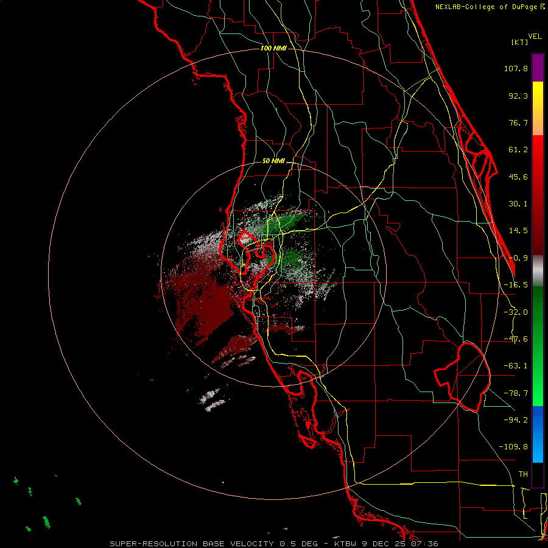The height and width of the screenshot is (548, 548).
Task: Click the -16.5 scale value
Action: click(x=516, y=285)
